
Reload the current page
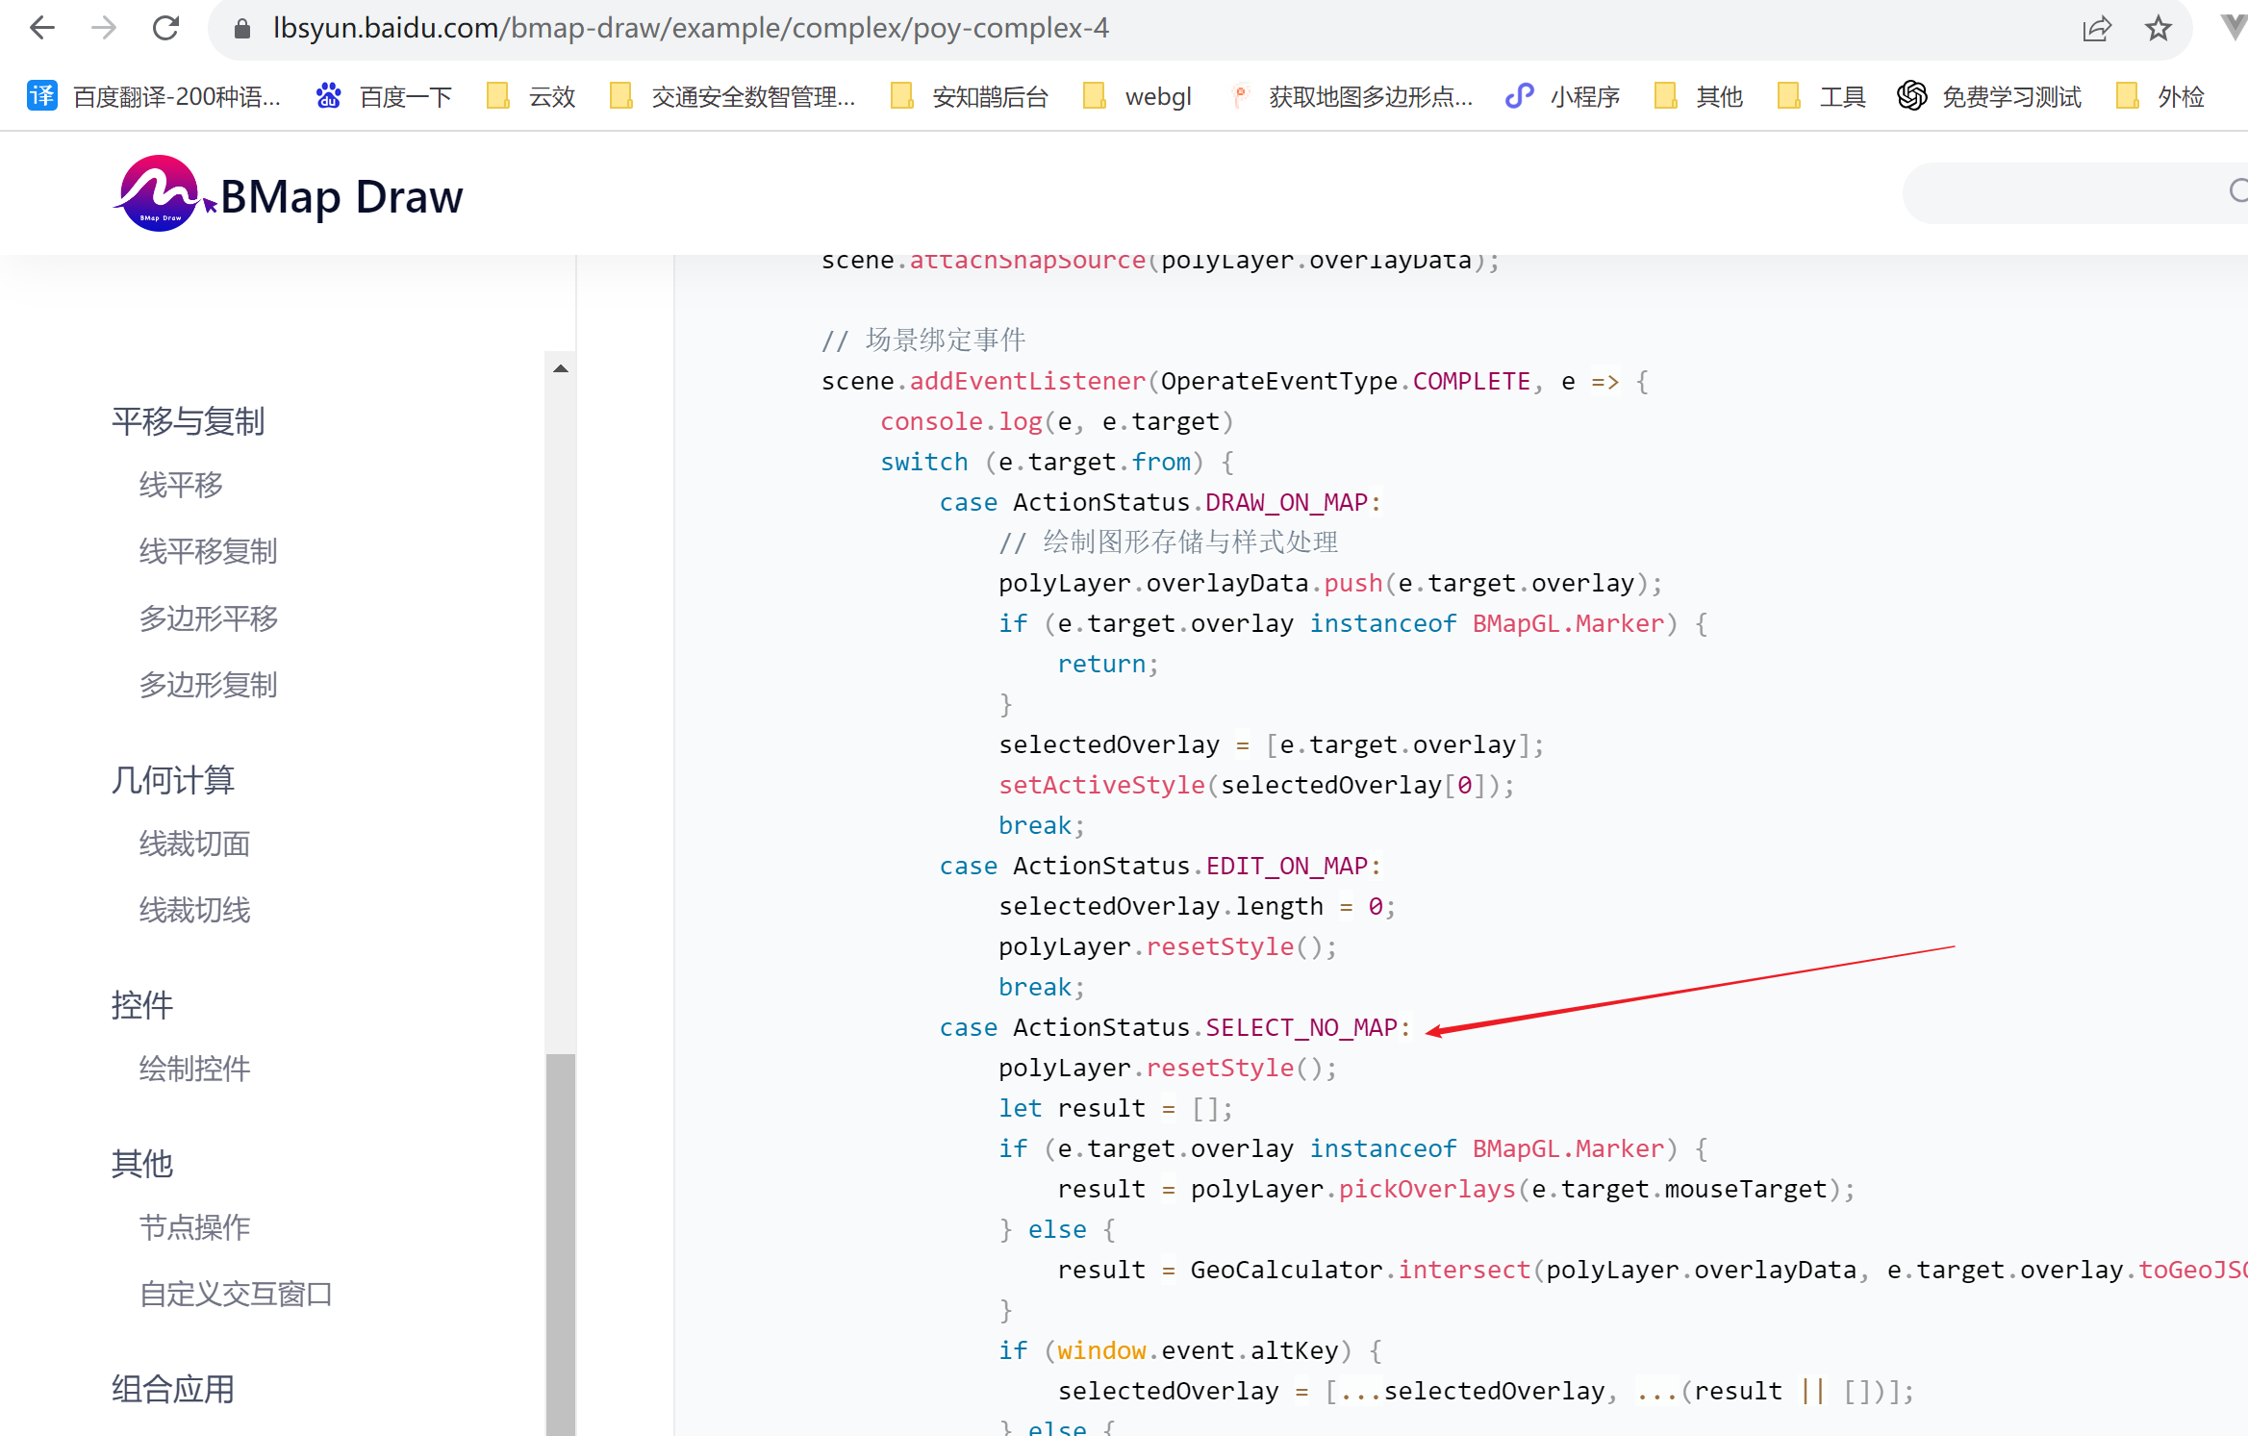166,28
